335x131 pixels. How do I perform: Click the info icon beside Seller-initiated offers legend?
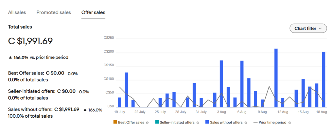[197, 123]
